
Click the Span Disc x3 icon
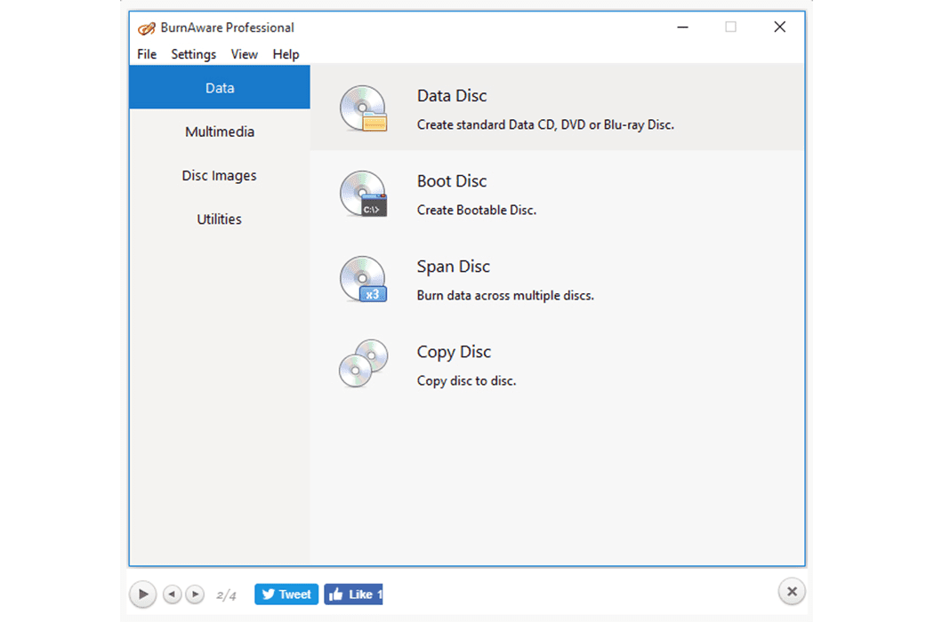click(363, 279)
